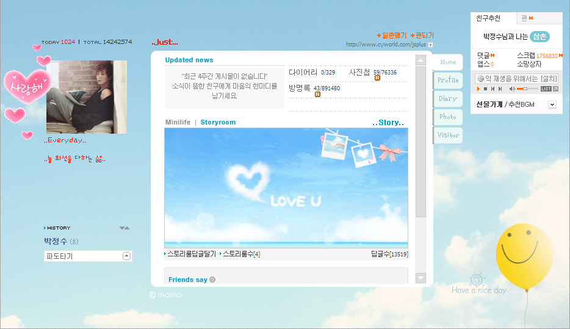Screen dimensions: 570x329
Task: Click the ..Everyday.. caption
Action: pos(65,140)
